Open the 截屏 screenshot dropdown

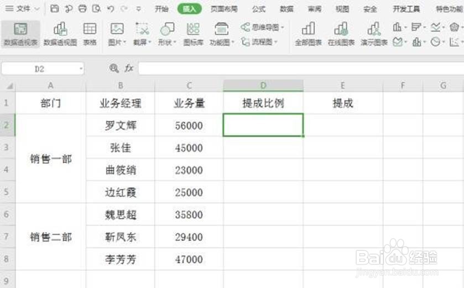pos(142,34)
